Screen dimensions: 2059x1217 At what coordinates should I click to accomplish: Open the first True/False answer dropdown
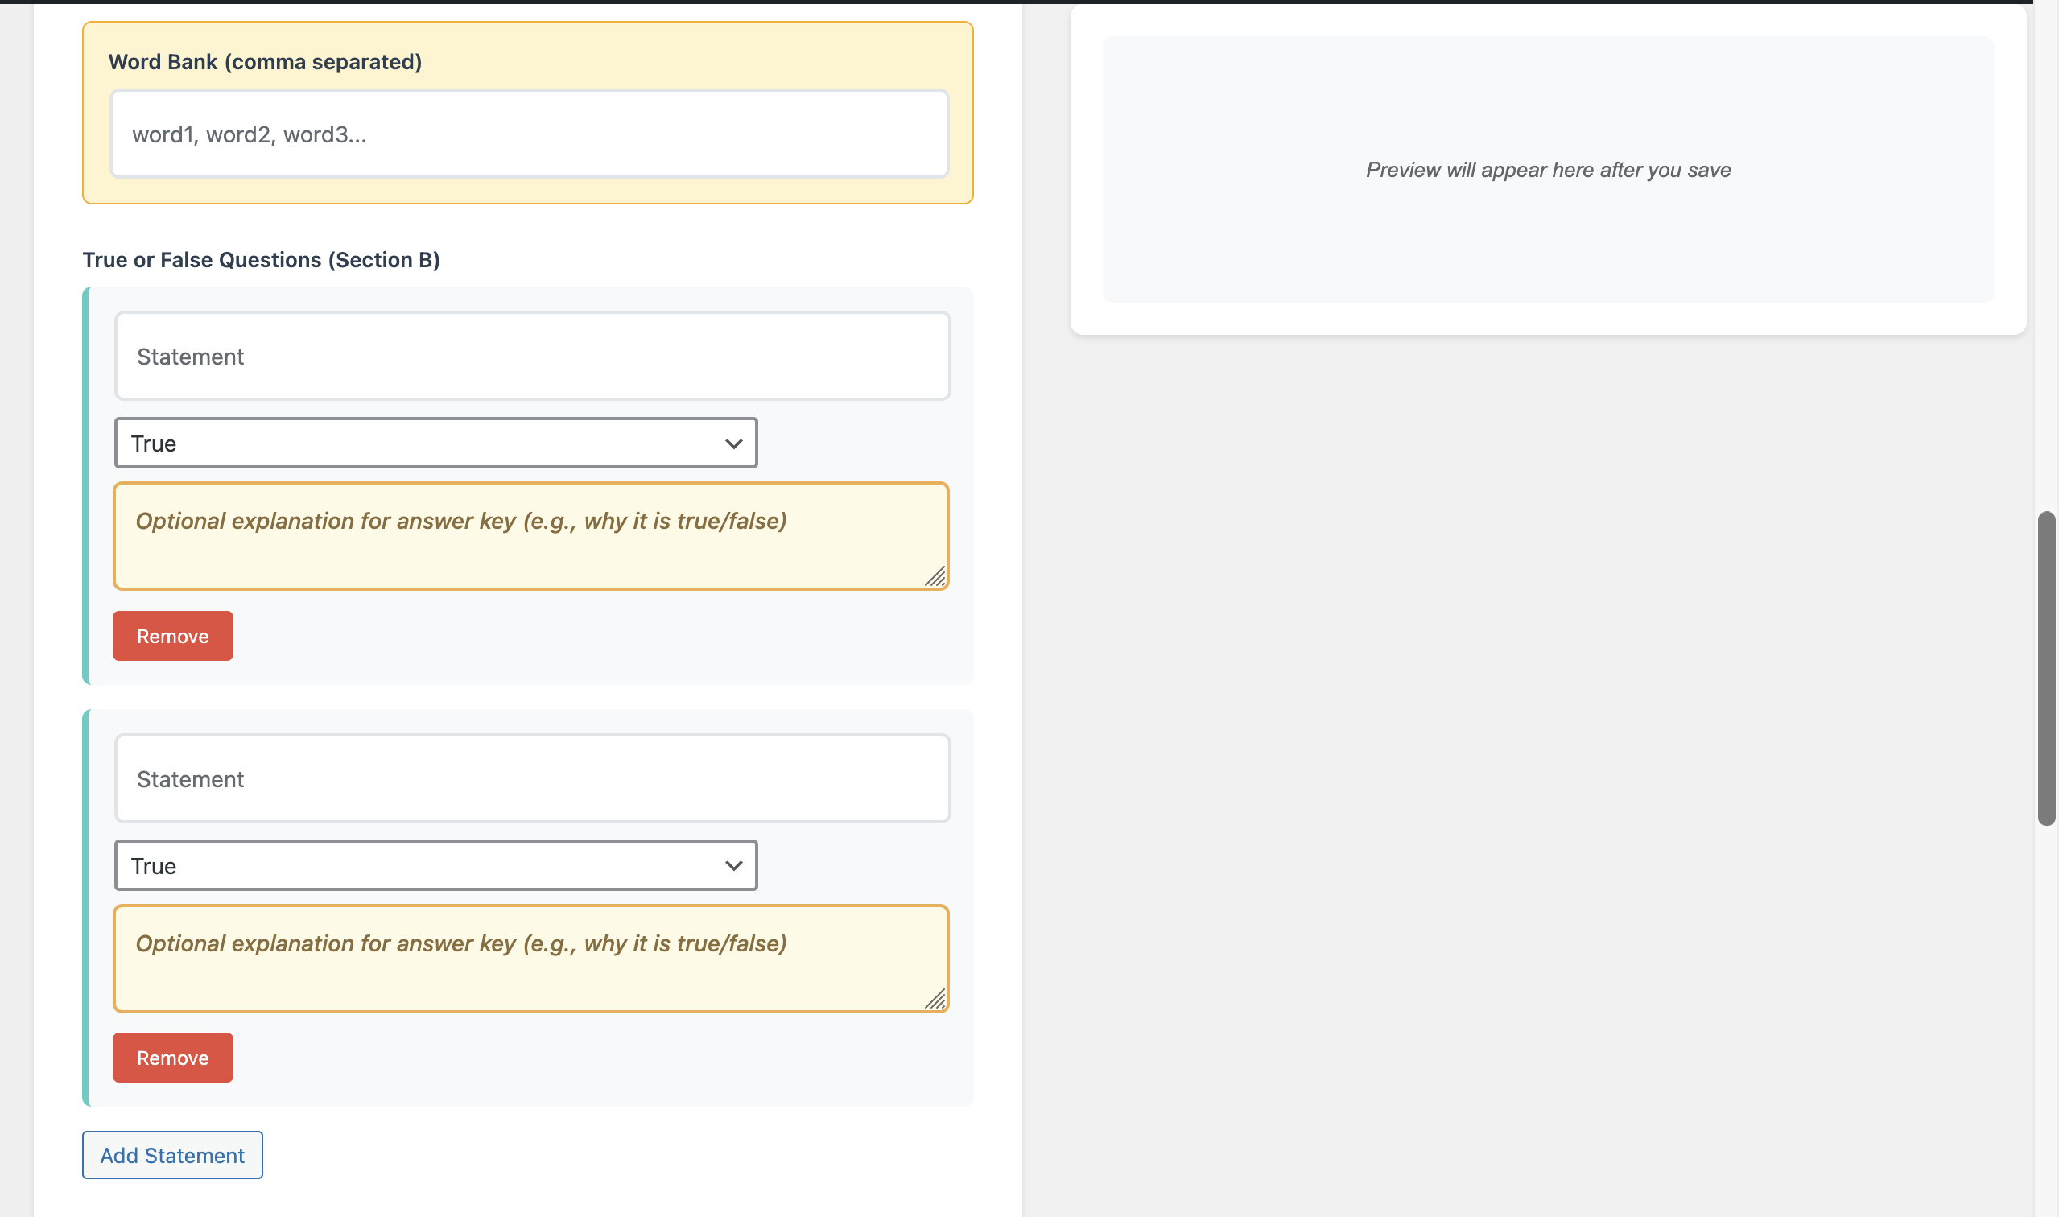click(435, 443)
